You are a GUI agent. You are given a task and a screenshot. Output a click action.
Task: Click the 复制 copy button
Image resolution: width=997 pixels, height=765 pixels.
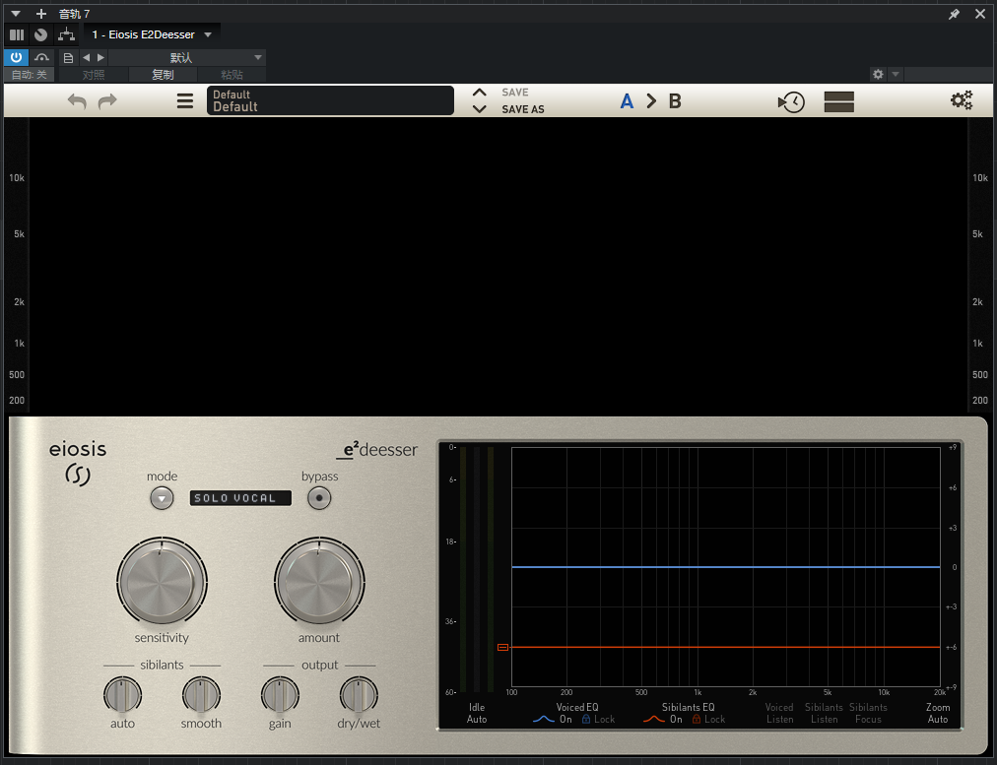tap(163, 75)
